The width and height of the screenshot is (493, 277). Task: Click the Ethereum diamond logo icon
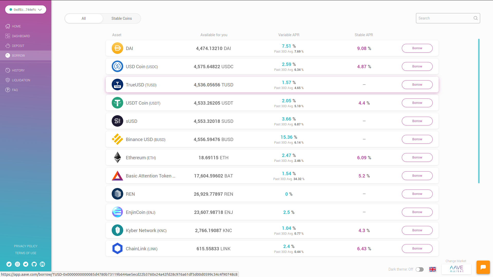click(x=117, y=157)
